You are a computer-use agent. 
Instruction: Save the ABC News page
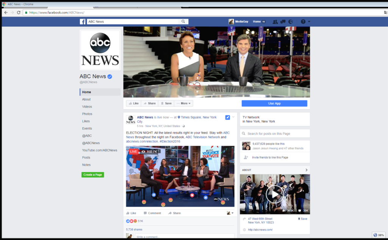(166, 104)
